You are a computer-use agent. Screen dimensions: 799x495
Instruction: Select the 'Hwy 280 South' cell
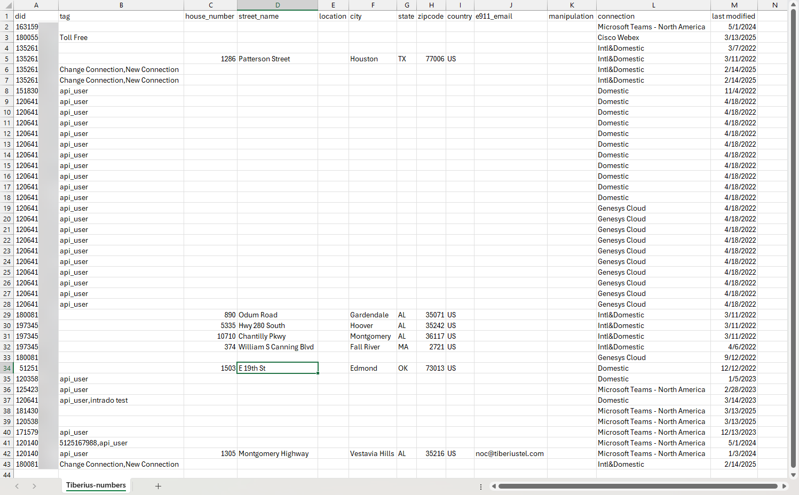point(278,325)
